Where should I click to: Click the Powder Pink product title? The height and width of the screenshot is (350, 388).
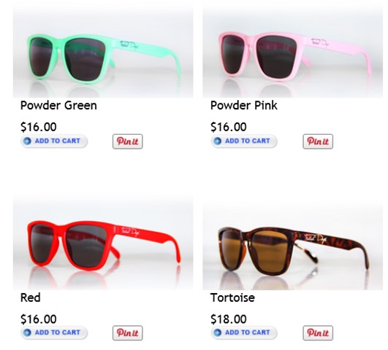tap(244, 106)
